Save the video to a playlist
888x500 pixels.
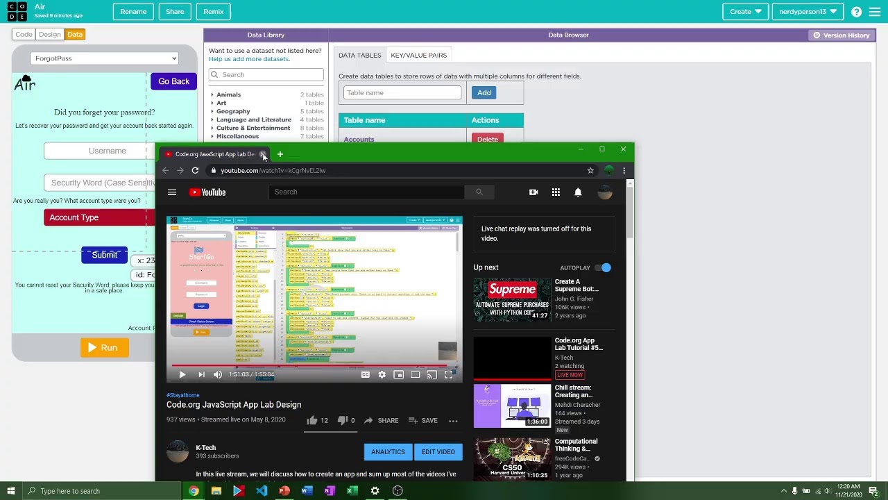422,420
